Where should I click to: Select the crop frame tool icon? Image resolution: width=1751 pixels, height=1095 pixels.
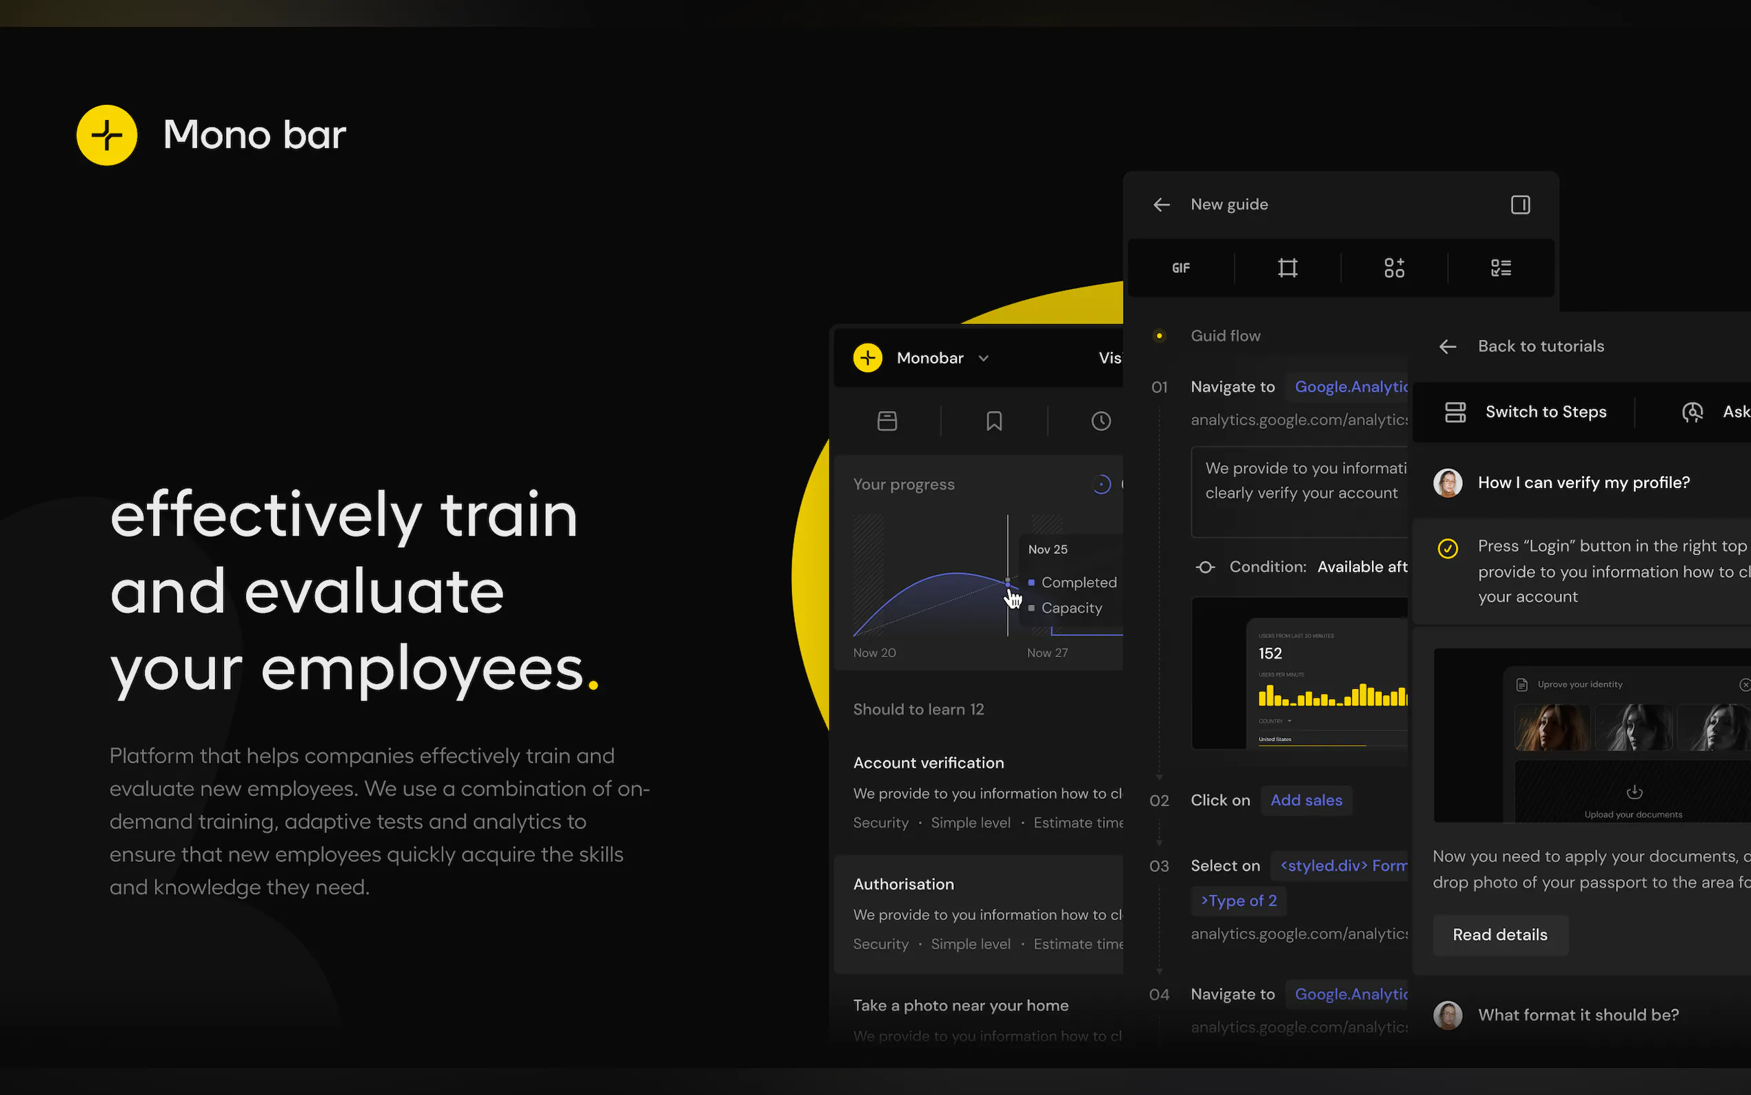pos(1287,268)
